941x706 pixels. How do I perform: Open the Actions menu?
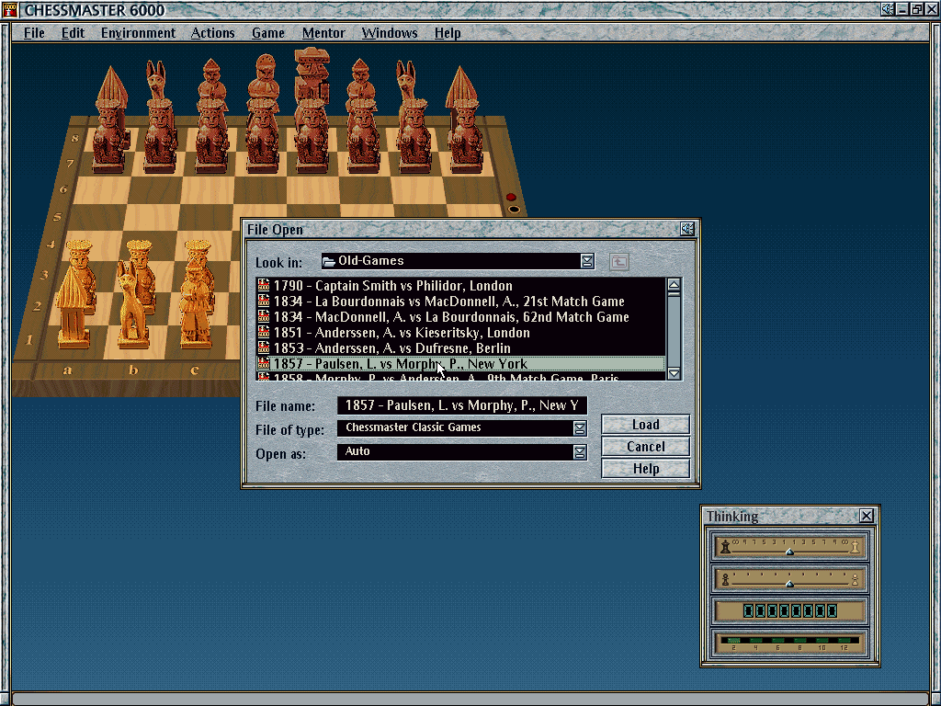click(x=212, y=33)
